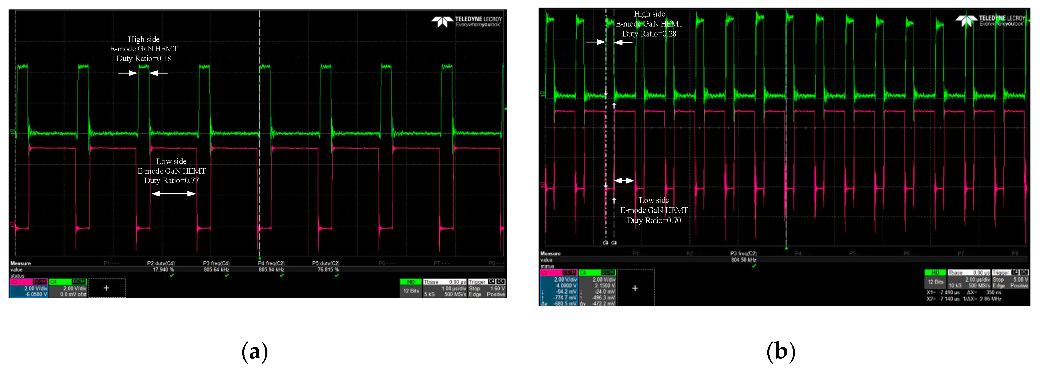Image resolution: width=1041 pixels, height=374 pixels.
Task: Click green checkmark under 804.58 kHz value
Action: [754, 265]
